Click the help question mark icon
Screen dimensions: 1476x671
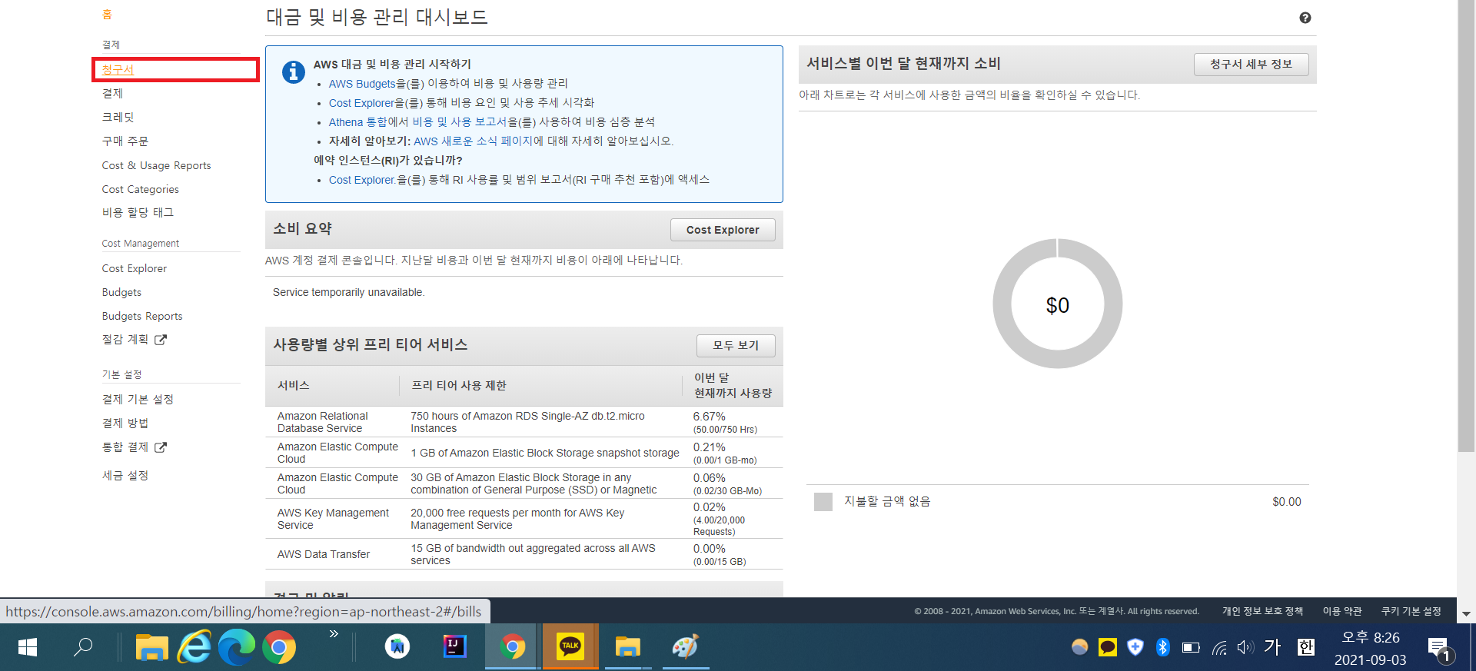coord(1305,18)
